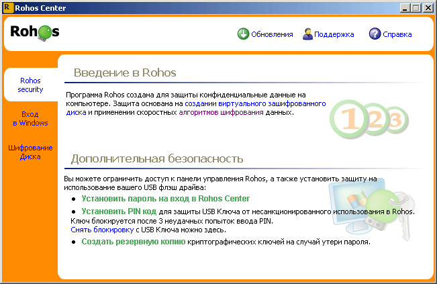Click the Введение в Rohos heading
The image size is (437, 284).
click(125, 73)
